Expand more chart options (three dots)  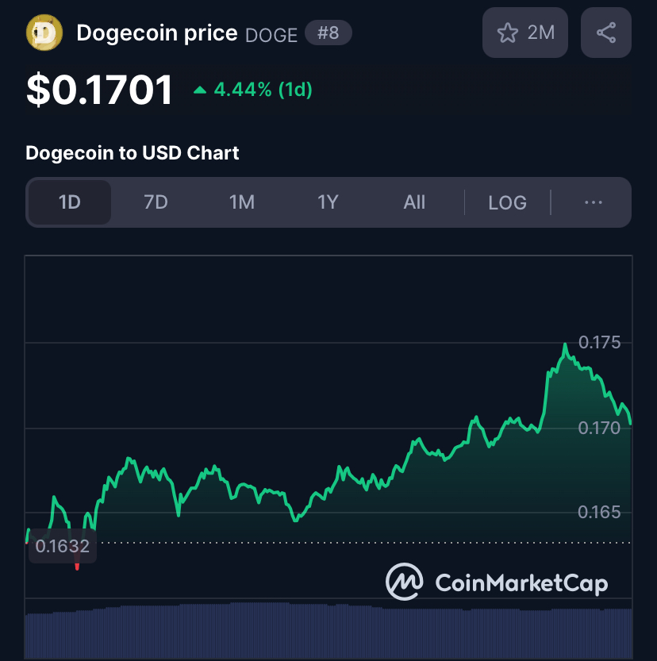click(x=593, y=202)
